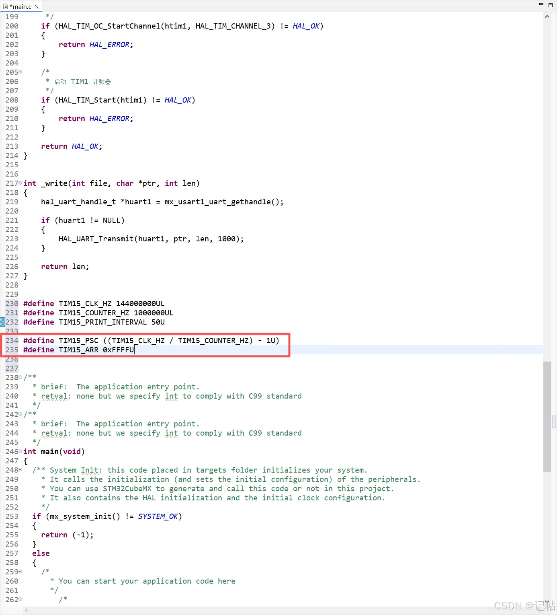Close the *main.c editor tab

[x=37, y=6]
